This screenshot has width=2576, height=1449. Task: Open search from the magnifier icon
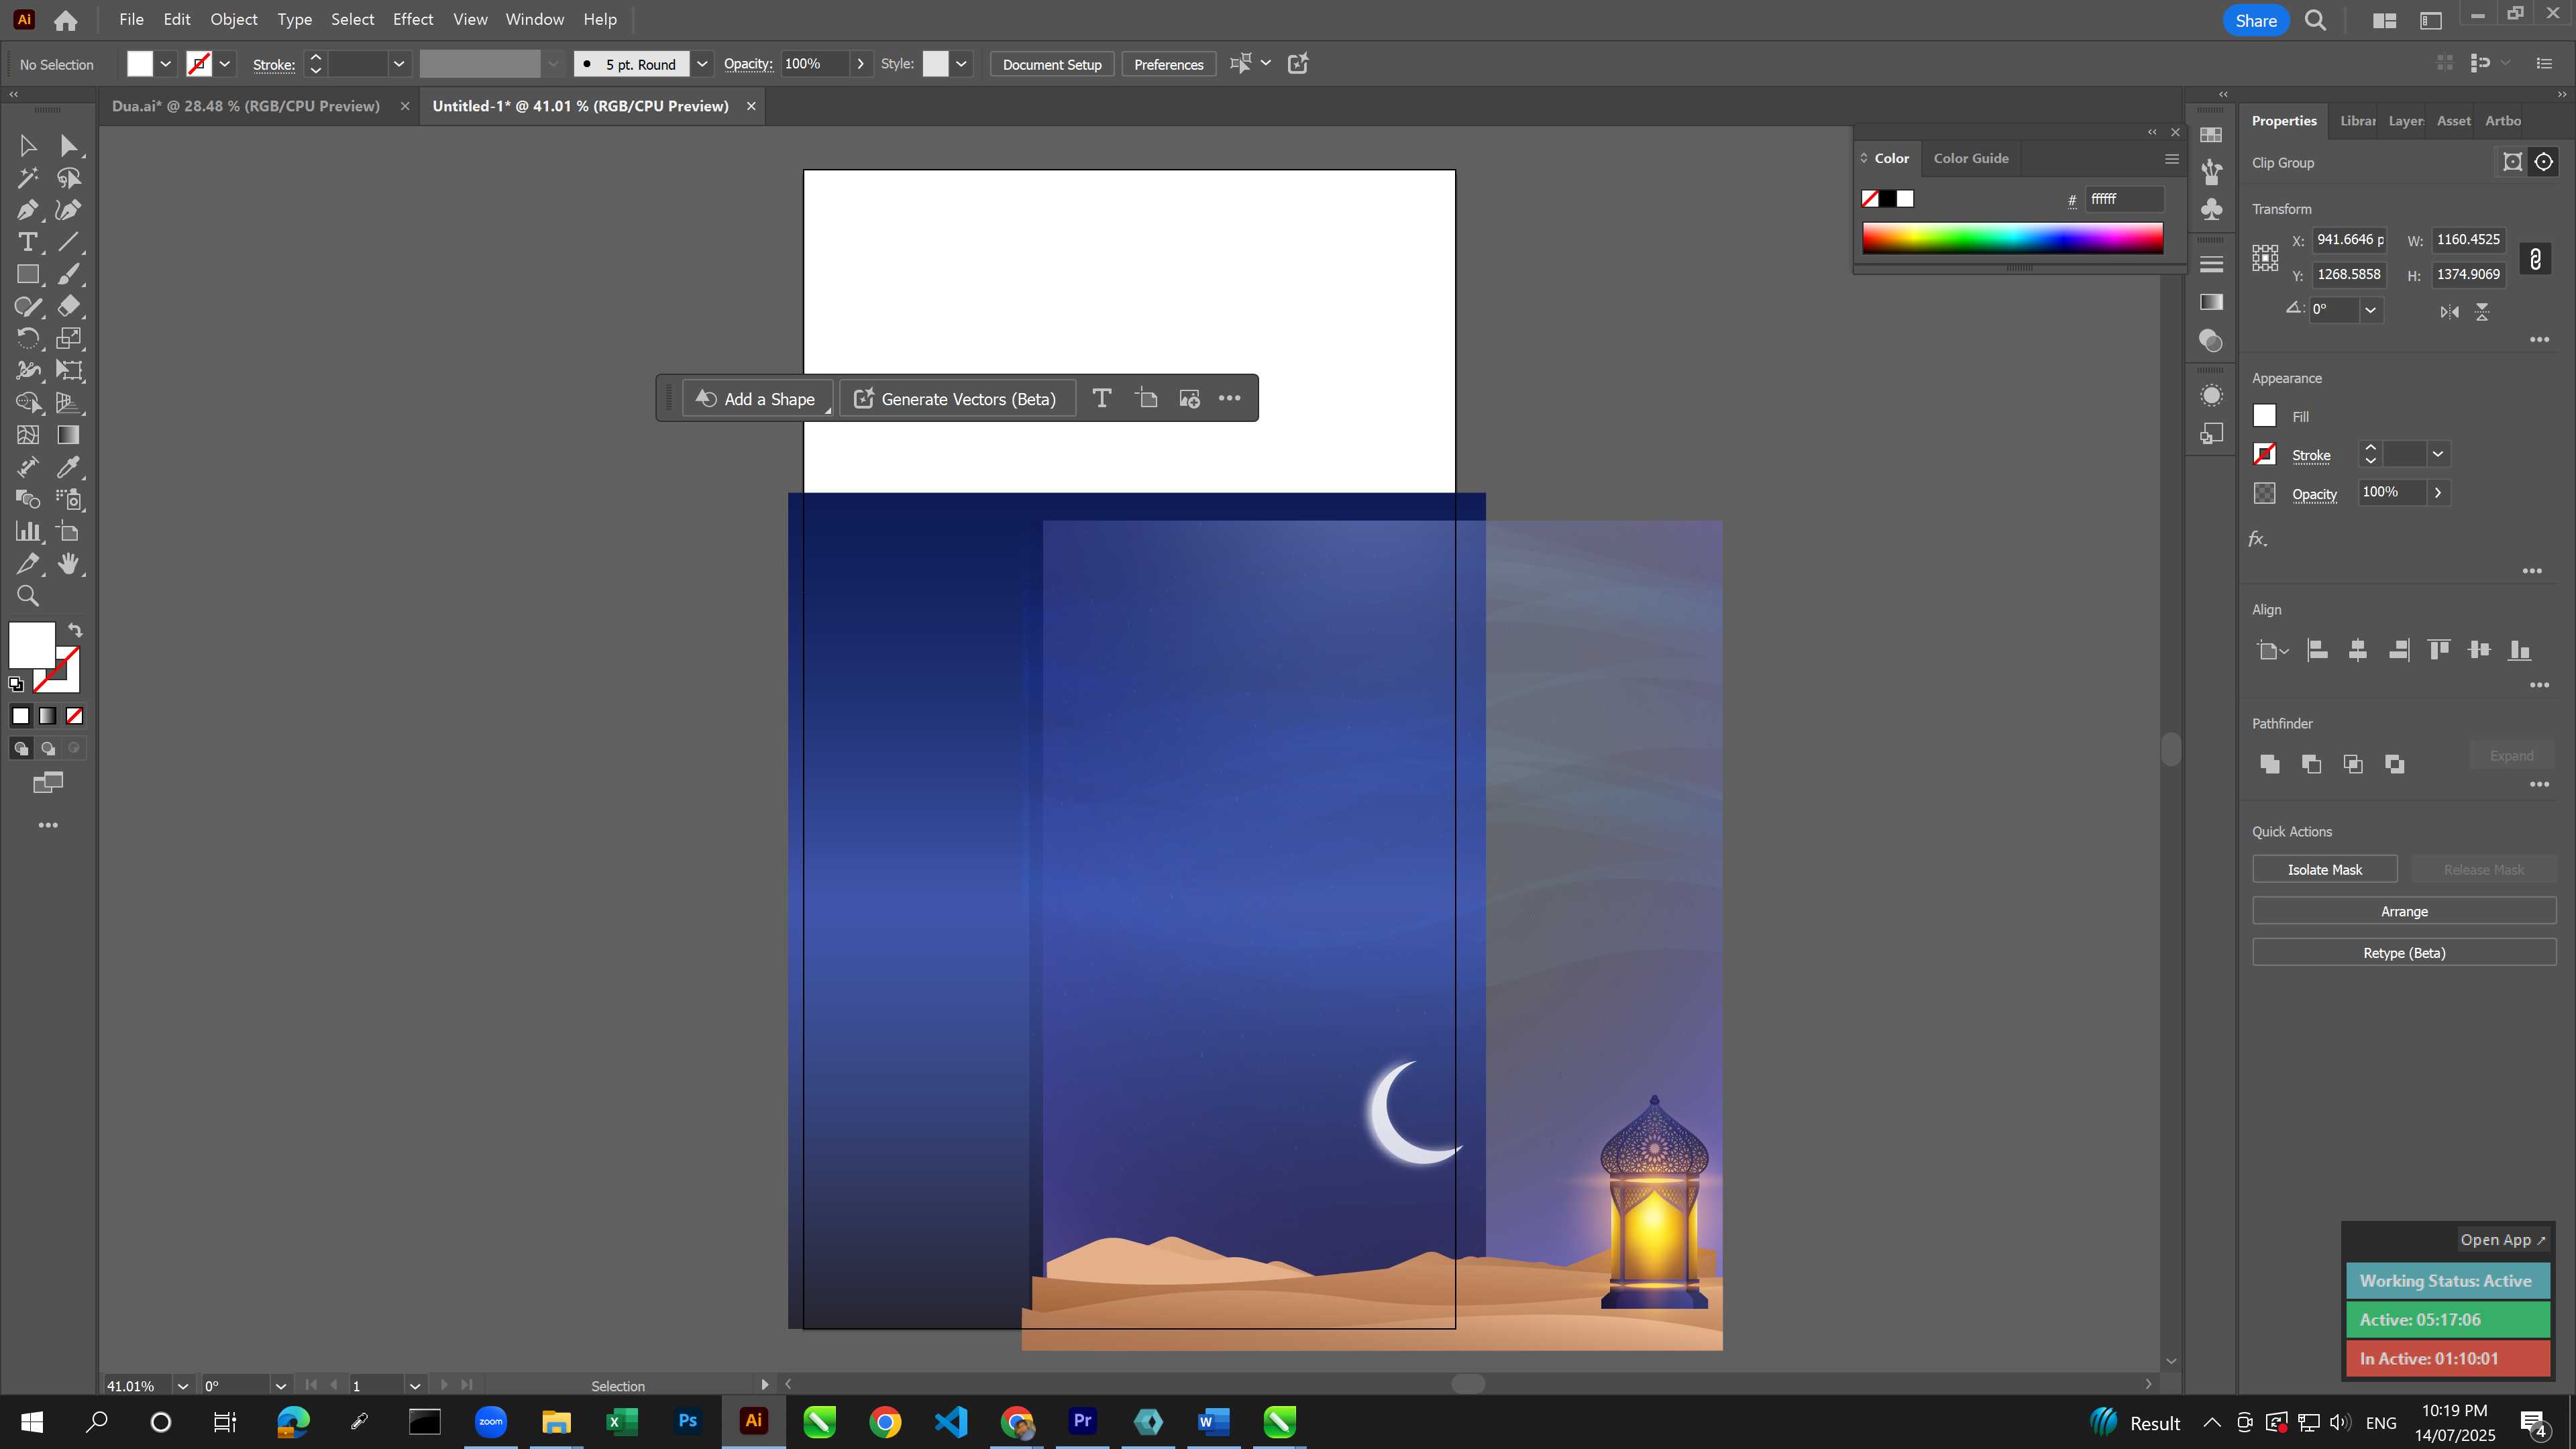click(2315, 20)
